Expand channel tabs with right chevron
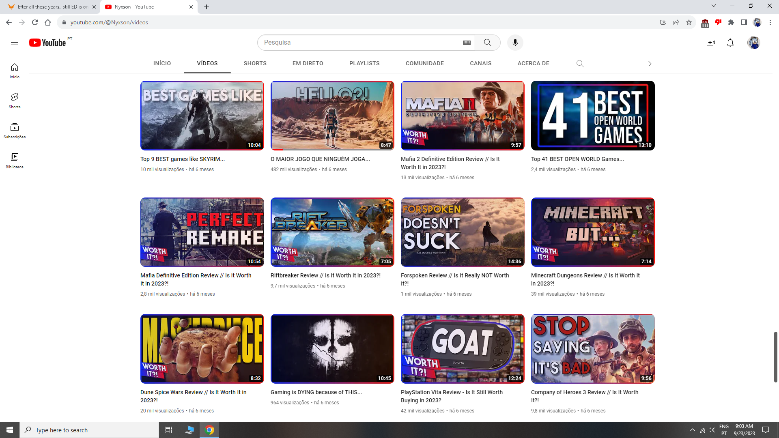This screenshot has width=779, height=438. pyautogui.click(x=650, y=64)
